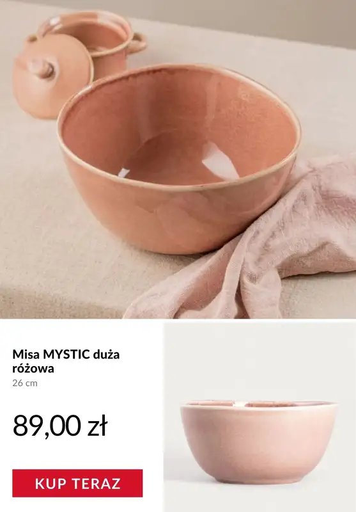Click the small pink pot with handles

pos(93,39)
